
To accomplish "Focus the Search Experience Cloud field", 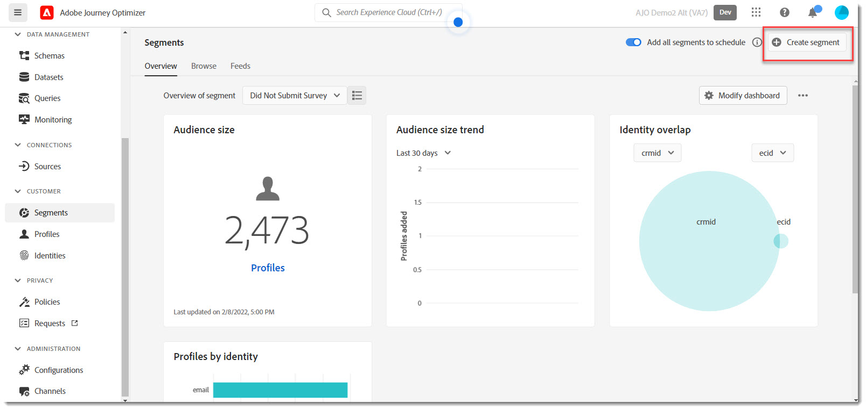I will [x=388, y=12].
